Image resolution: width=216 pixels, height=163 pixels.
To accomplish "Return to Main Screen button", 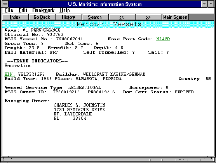I will pos(175,17).
